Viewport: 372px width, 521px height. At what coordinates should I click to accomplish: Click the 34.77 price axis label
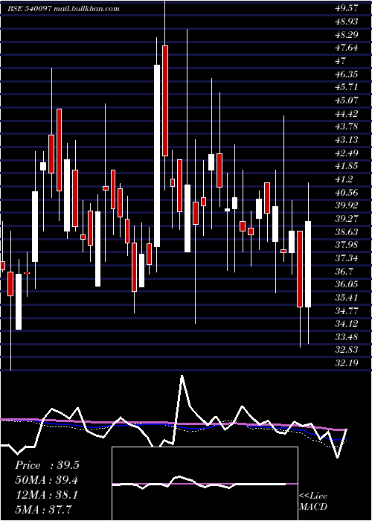click(x=346, y=311)
